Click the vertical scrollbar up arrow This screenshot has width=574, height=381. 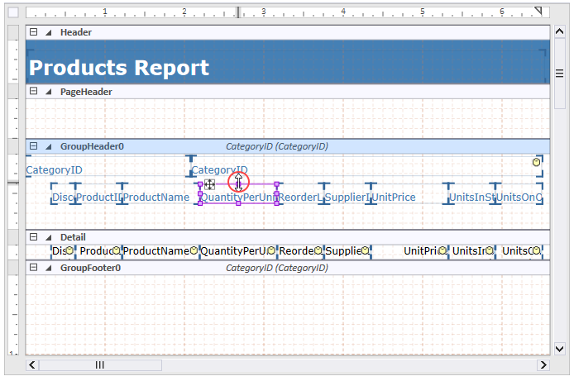pos(562,32)
